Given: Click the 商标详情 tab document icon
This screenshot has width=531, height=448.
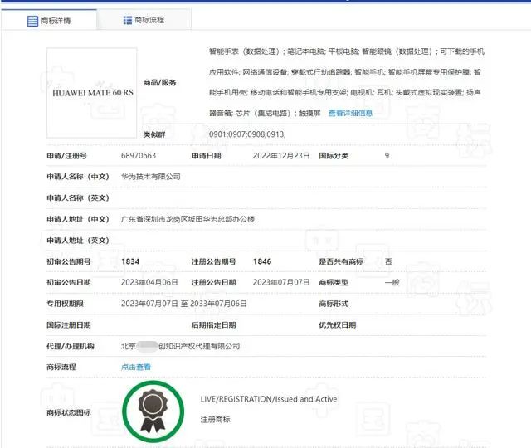Looking at the screenshot, I should point(32,21).
